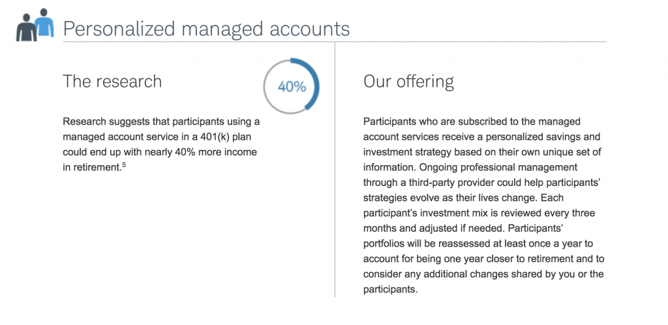Click The research subheading
The width and height of the screenshot is (668, 325).
[x=112, y=81]
